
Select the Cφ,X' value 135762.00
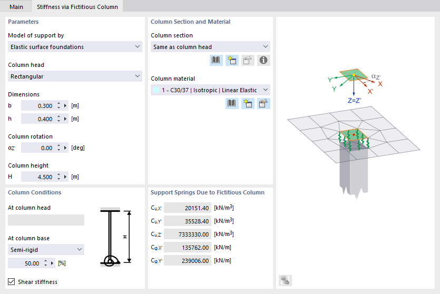[x=188, y=248]
